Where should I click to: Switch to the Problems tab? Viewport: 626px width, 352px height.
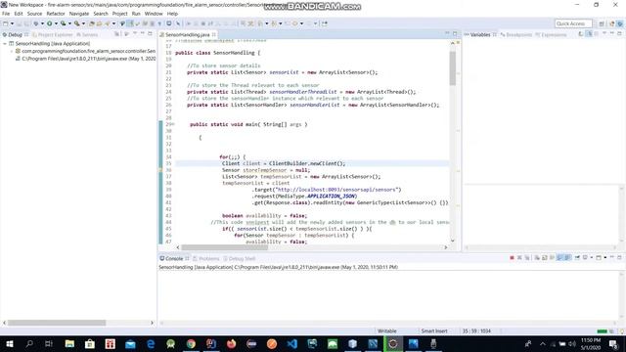click(x=206, y=258)
